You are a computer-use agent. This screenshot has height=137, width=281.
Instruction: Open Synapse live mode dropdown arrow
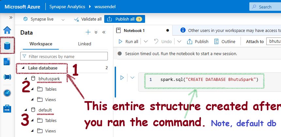coord(63,20)
